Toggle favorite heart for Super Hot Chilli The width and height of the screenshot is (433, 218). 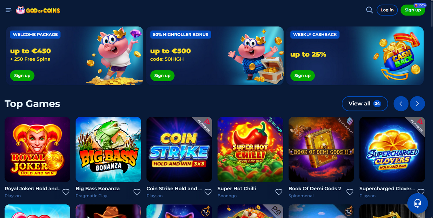279,192
